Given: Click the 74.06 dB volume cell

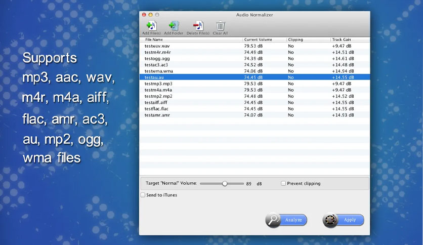Looking at the screenshot, I should point(253,71).
